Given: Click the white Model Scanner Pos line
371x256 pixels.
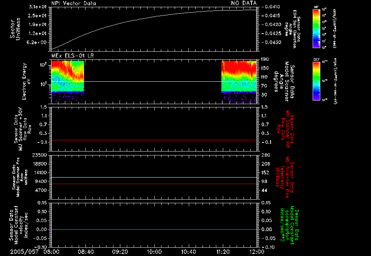Looking at the screenshot, I should coord(154,177).
